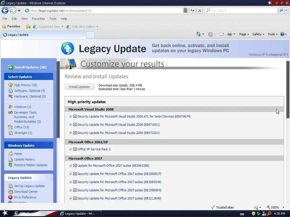This screenshot has height=217, width=290.
Task: Select Software, Optional (4) filter
Action: click(29, 91)
